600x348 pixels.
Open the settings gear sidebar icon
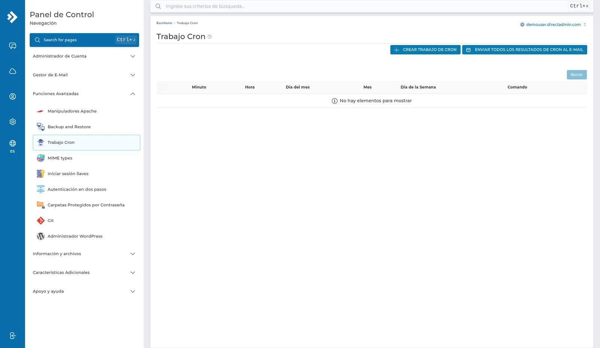[x=12, y=122]
